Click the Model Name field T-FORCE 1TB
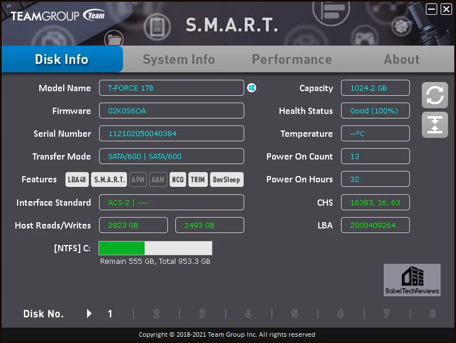 (x=171, y=88)
